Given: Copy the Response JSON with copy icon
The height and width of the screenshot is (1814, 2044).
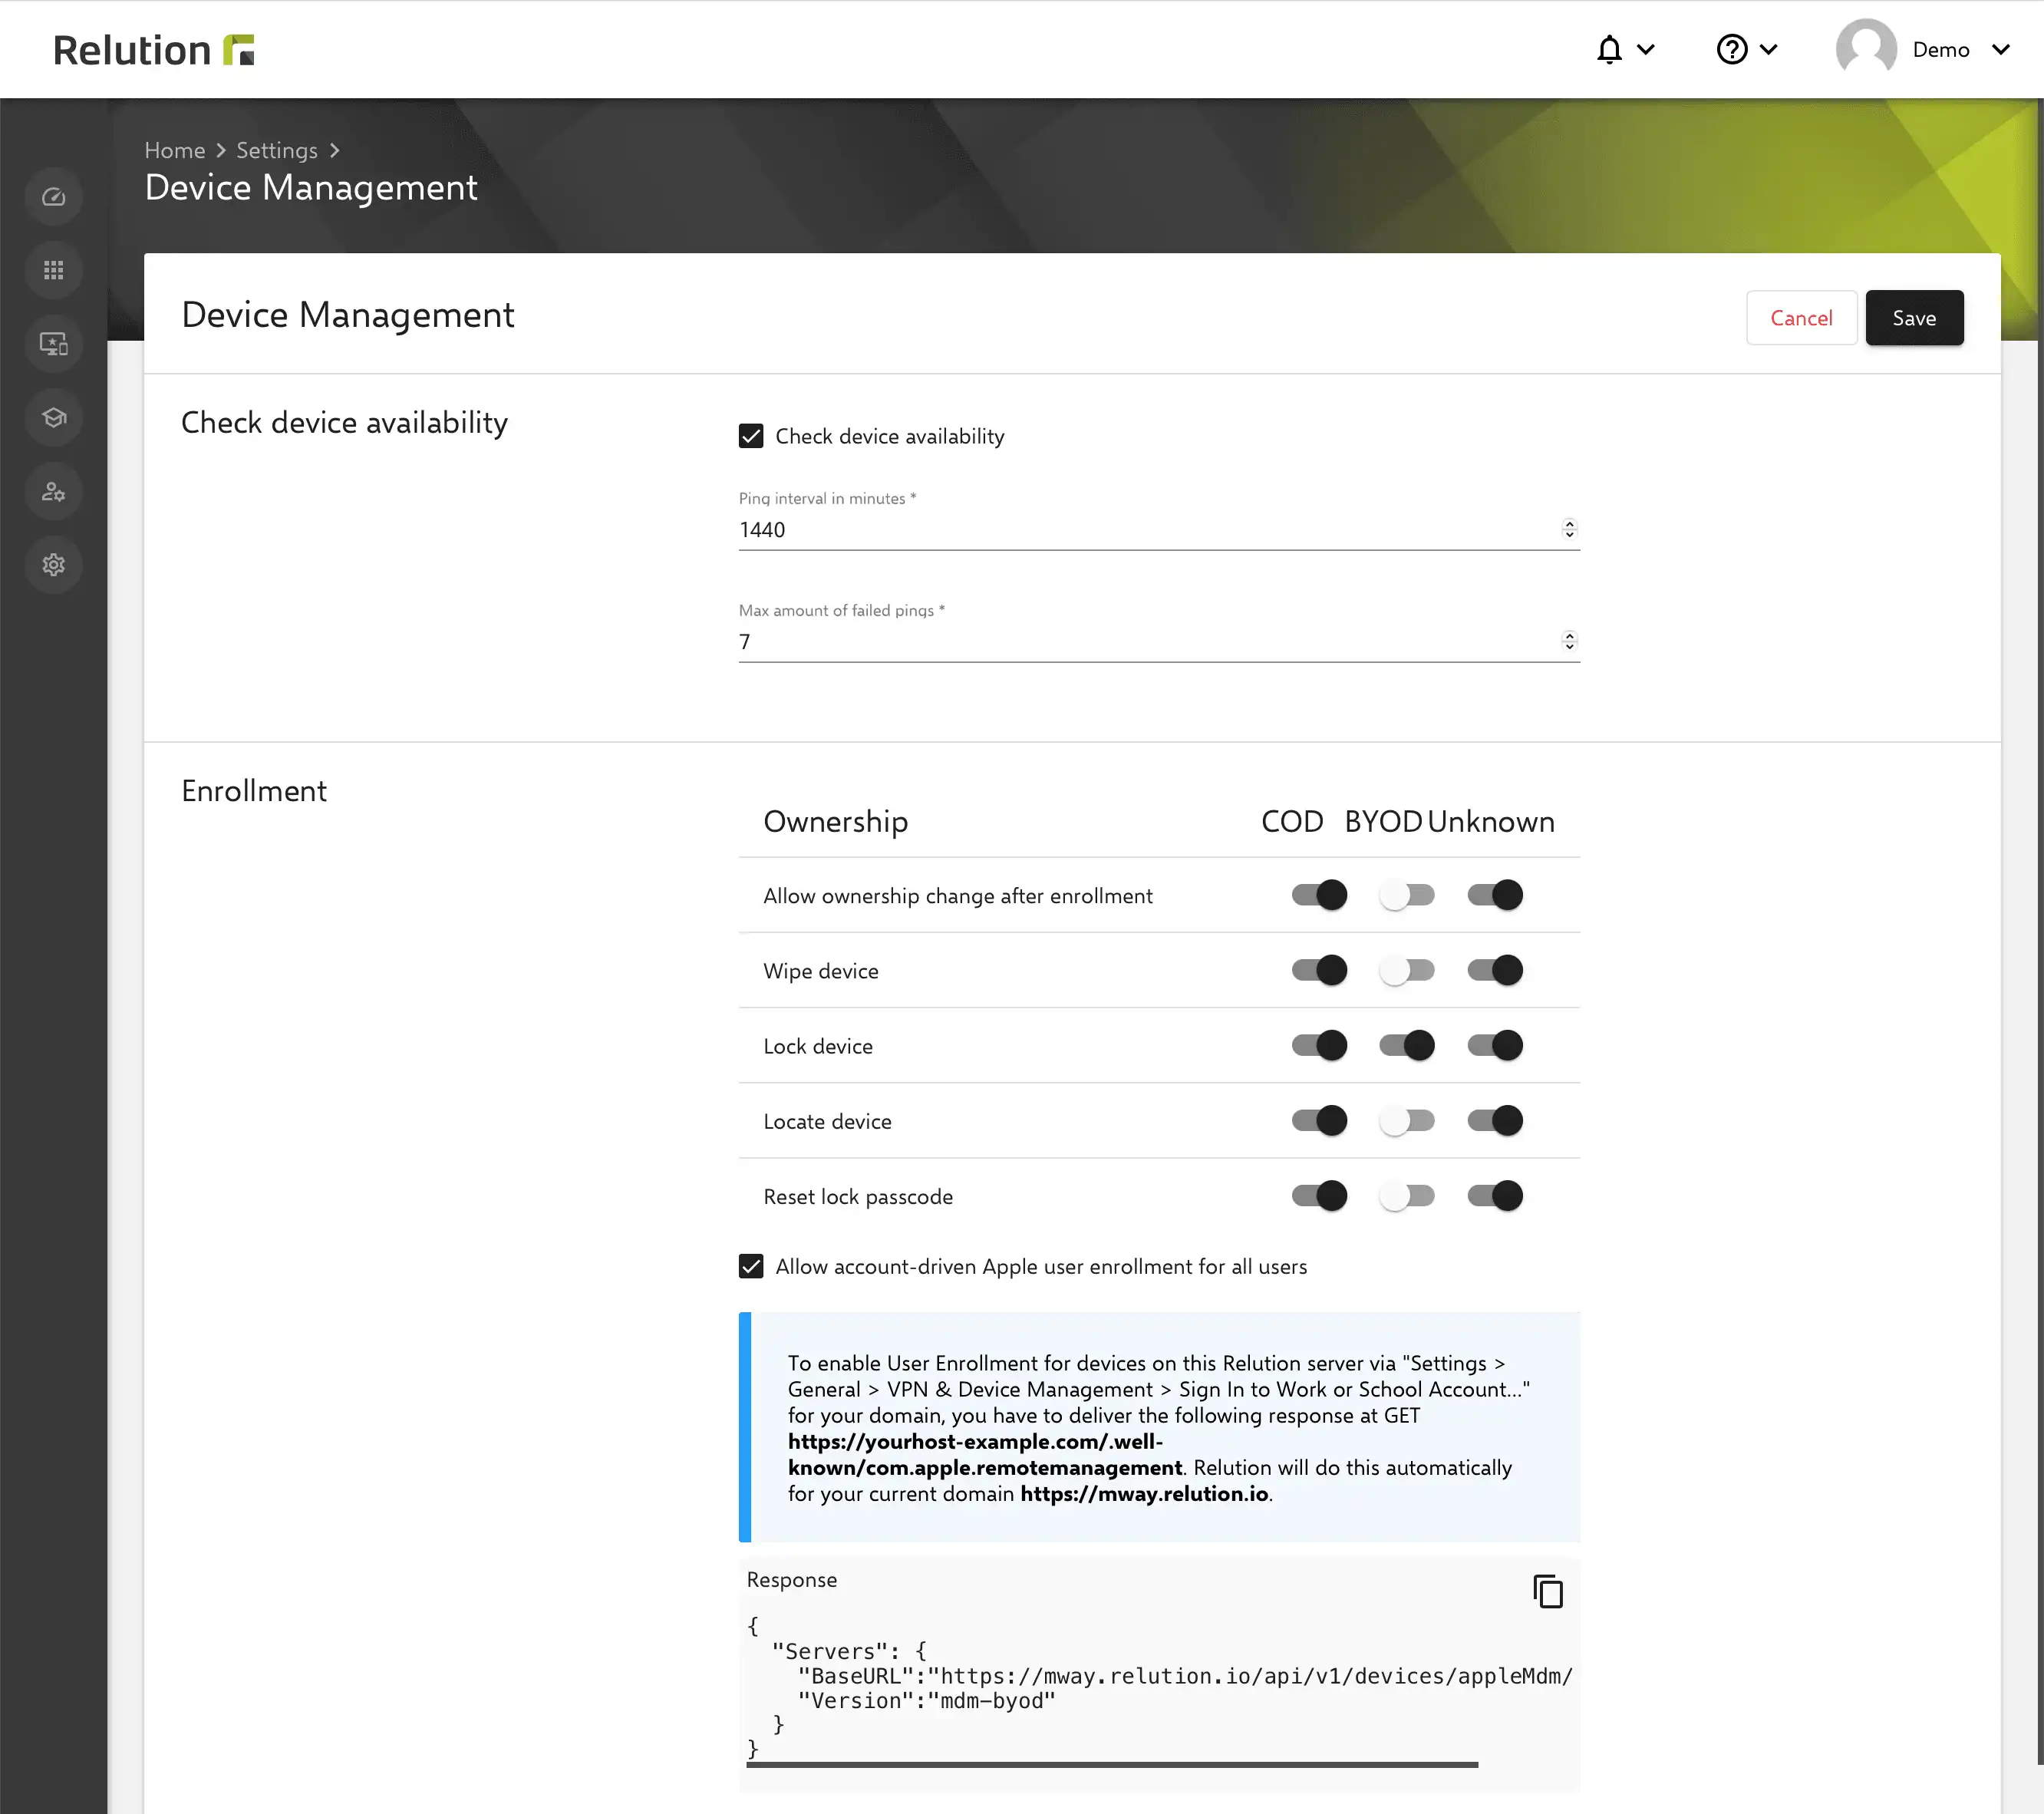Looking at the screenshot, I should click(x=1548, y=1591).
